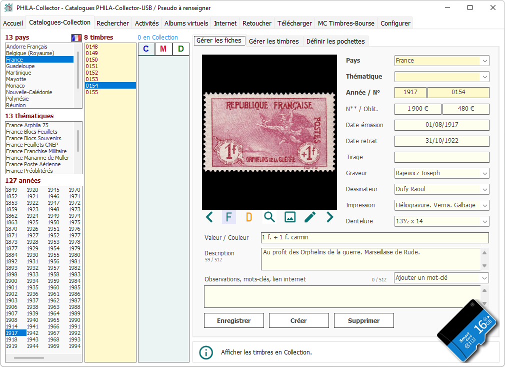Open the Télécharger tab
This screenshot has height=367, width=505.
pyautogui.click(x=294, y=23)
